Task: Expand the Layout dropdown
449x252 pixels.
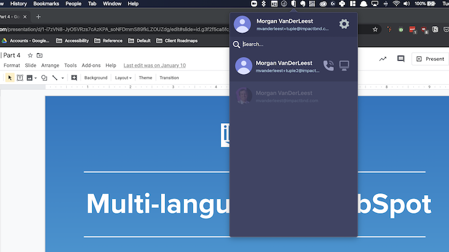Action: pos(123,78)
